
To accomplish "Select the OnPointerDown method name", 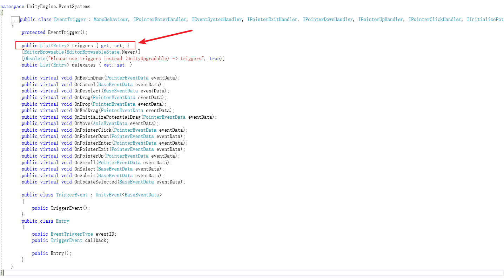I will point(92,137).
